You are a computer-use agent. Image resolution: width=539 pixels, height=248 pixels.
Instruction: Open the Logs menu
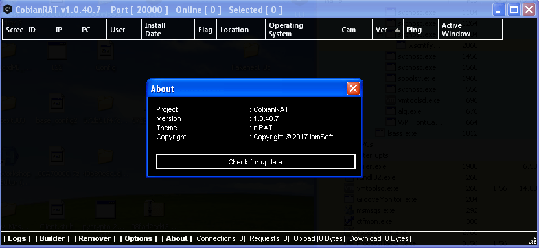[x=17, y=238]
